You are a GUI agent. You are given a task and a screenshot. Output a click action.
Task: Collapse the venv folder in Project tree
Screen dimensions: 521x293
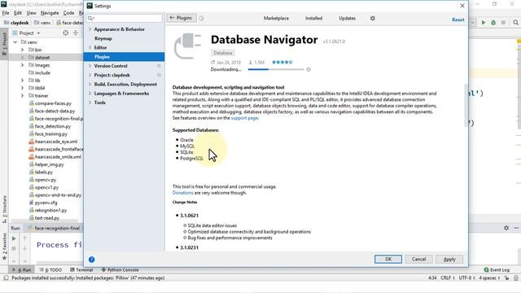click(x=15, y=42)
